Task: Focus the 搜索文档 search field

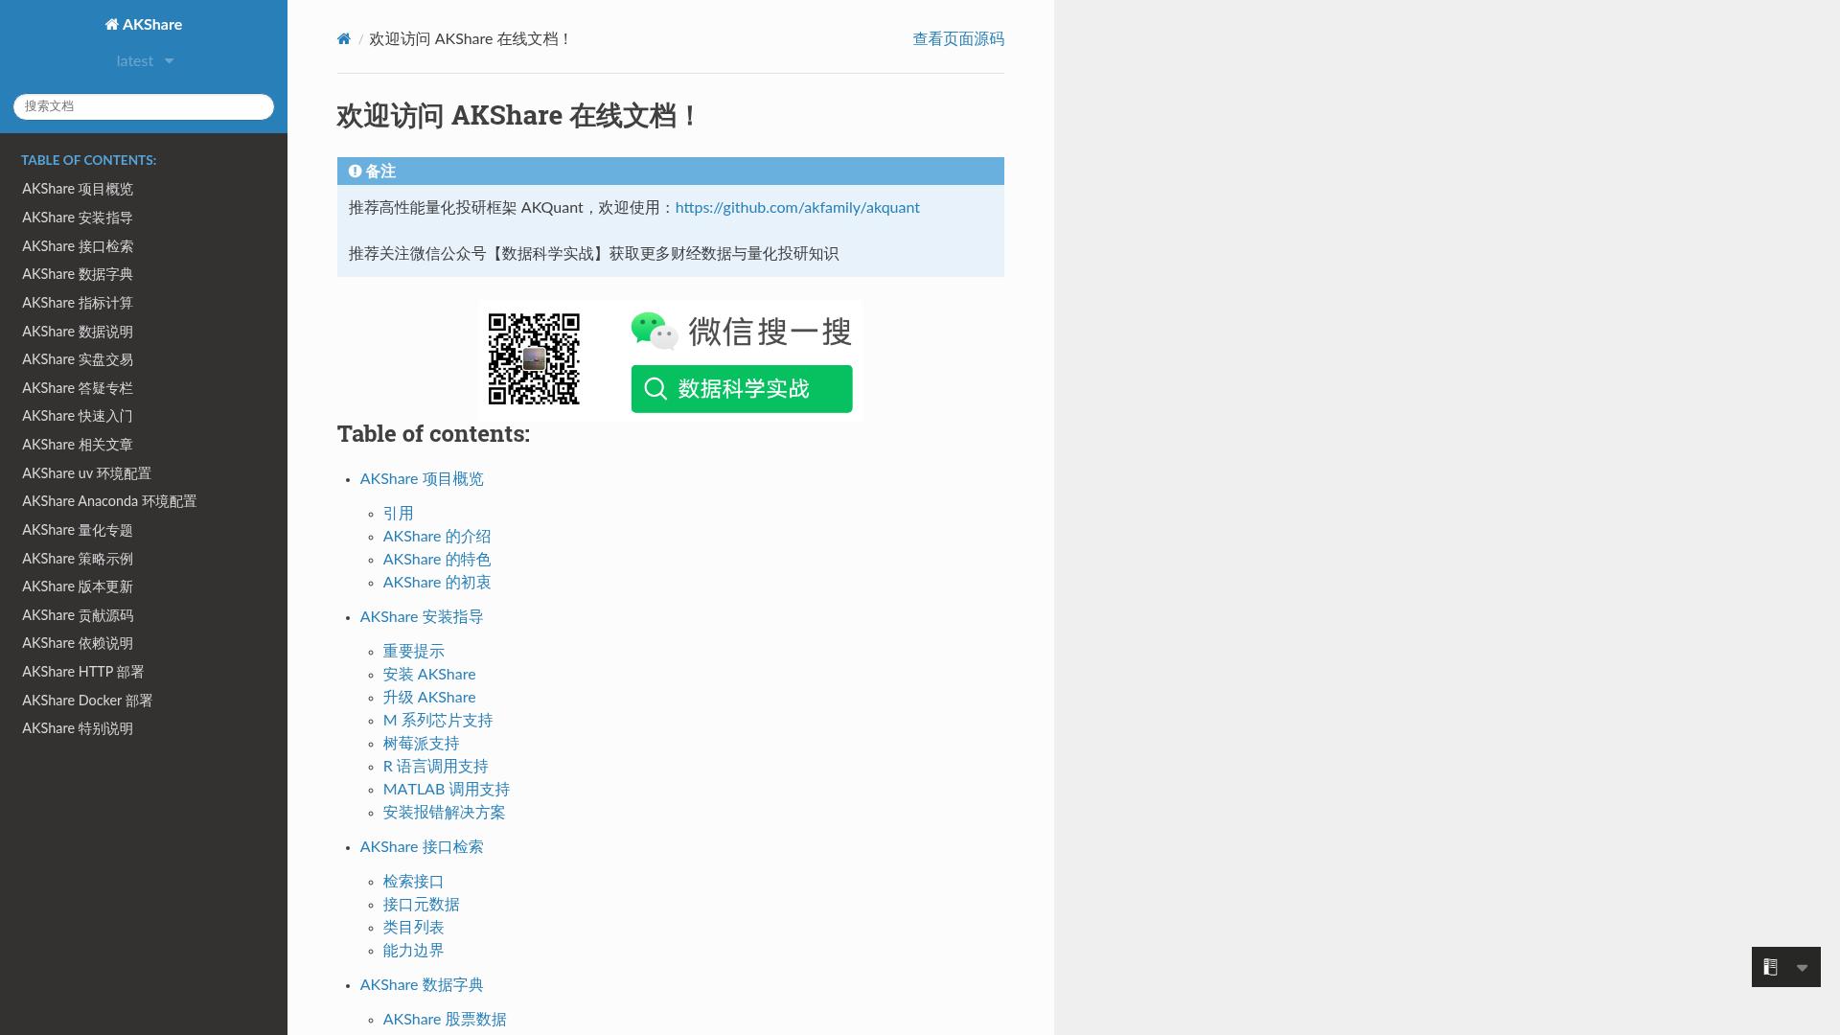Action: click(144, 106)
